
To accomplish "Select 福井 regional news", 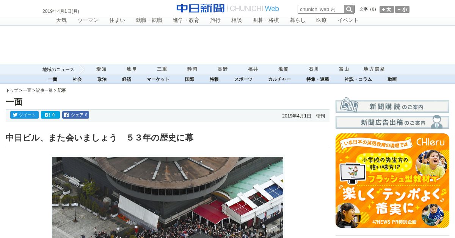I will click(x=253, y=69).
